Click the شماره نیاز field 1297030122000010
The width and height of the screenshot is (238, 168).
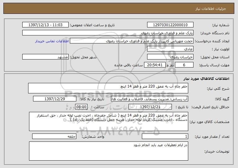(170, 25)
